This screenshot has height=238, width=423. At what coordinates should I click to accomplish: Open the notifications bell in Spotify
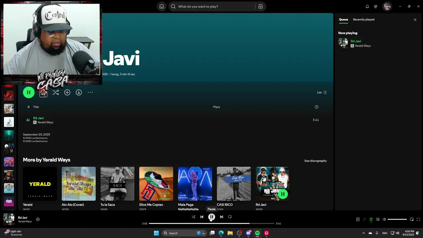point(367,6)
